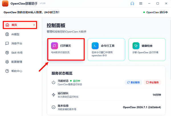The image size is (171, 116).
Task: Open the 命令行工具 card
Action: tap(106, 49)
